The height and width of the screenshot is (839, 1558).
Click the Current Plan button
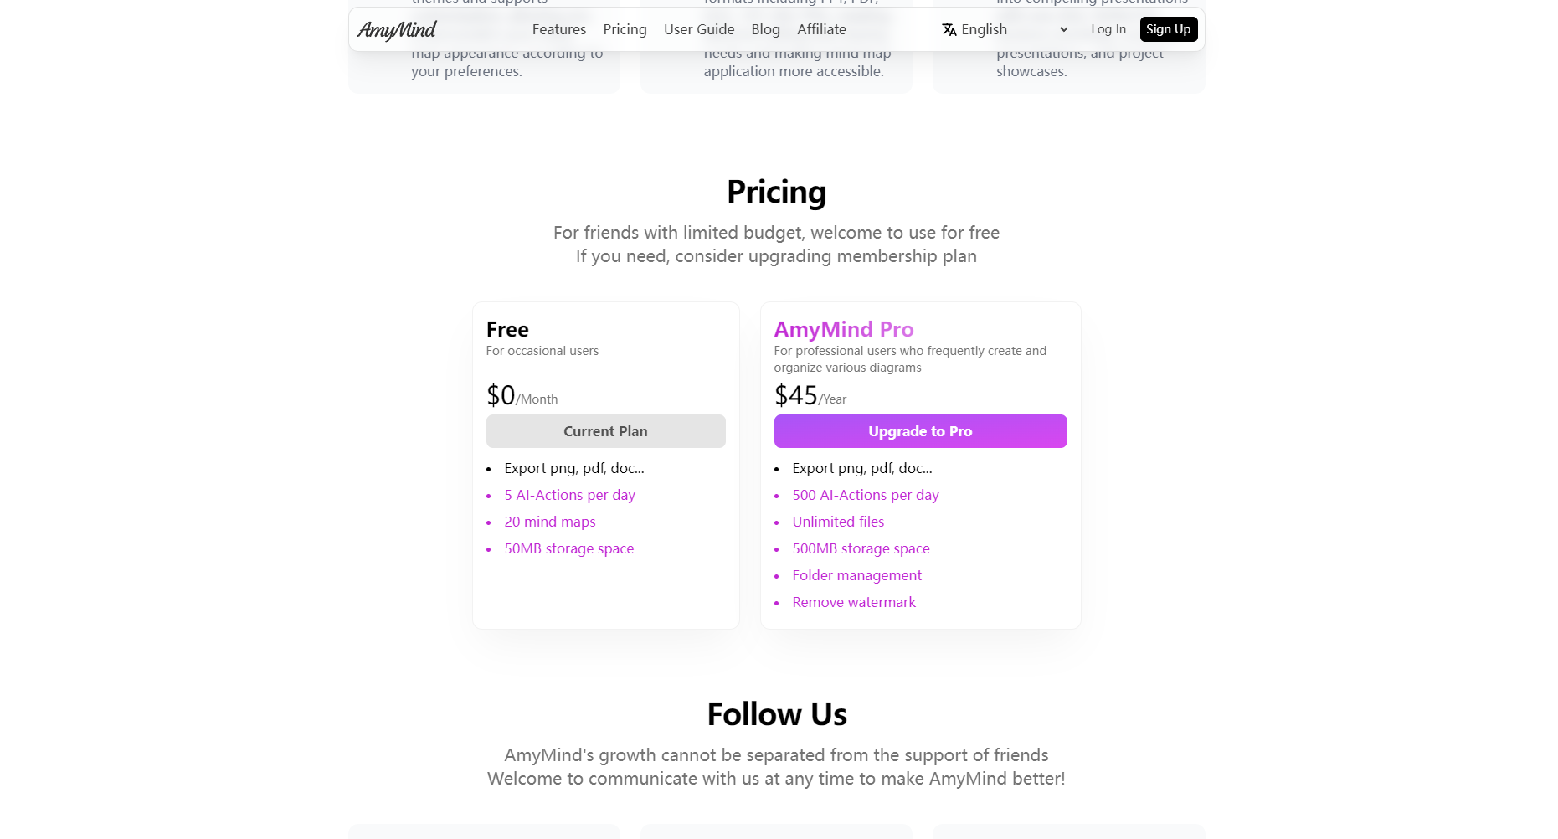[605, 431]
